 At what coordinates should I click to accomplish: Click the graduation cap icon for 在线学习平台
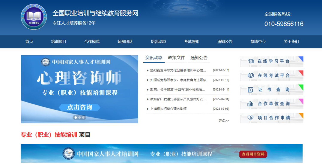tap(251, 61)
